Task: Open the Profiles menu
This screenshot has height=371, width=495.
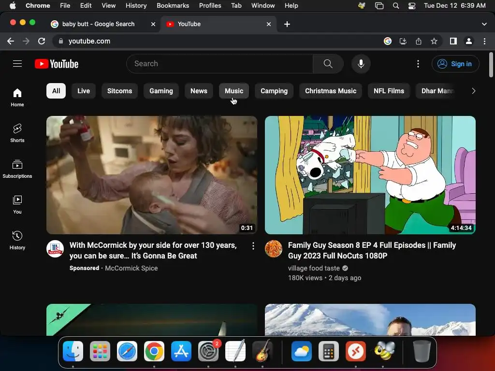Action: pos(210,6)
